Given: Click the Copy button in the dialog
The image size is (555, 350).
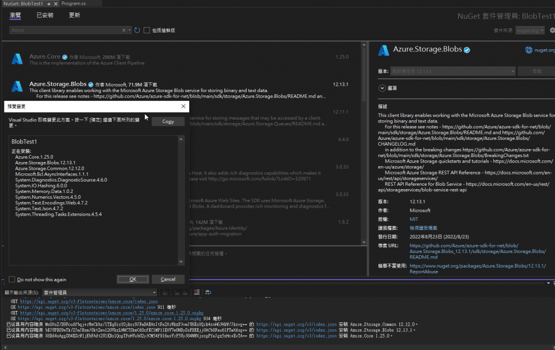Looking at the screenshot, I should pos(168,121).
